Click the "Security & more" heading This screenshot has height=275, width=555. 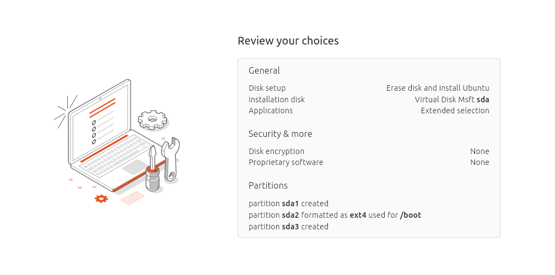point(280,134)
